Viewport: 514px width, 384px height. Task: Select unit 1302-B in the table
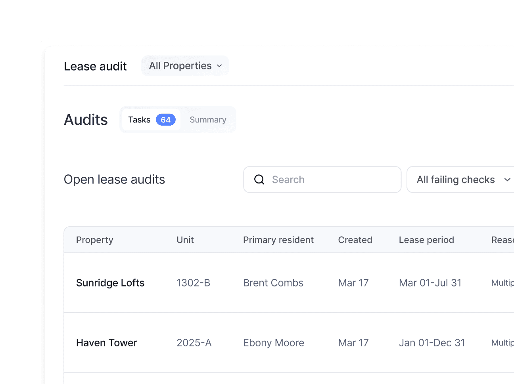click(x=194, y=283)
